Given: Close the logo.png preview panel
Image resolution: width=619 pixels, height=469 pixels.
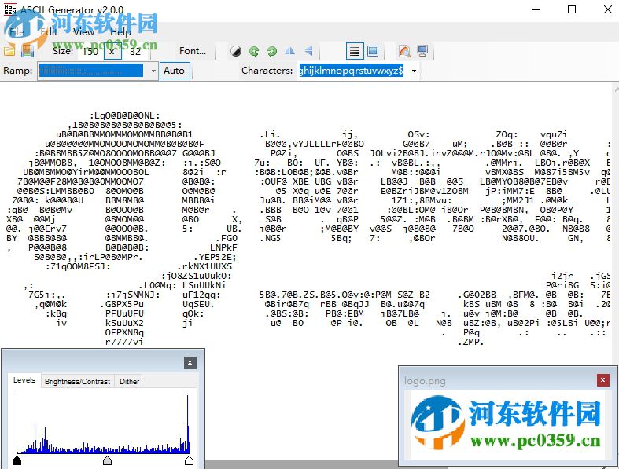Looking at the screenshot, I should coord(602,380).
